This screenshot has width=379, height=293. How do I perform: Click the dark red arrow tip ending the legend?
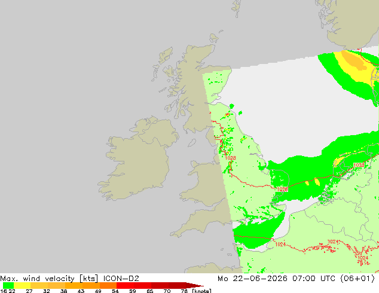tap(195, 286)
